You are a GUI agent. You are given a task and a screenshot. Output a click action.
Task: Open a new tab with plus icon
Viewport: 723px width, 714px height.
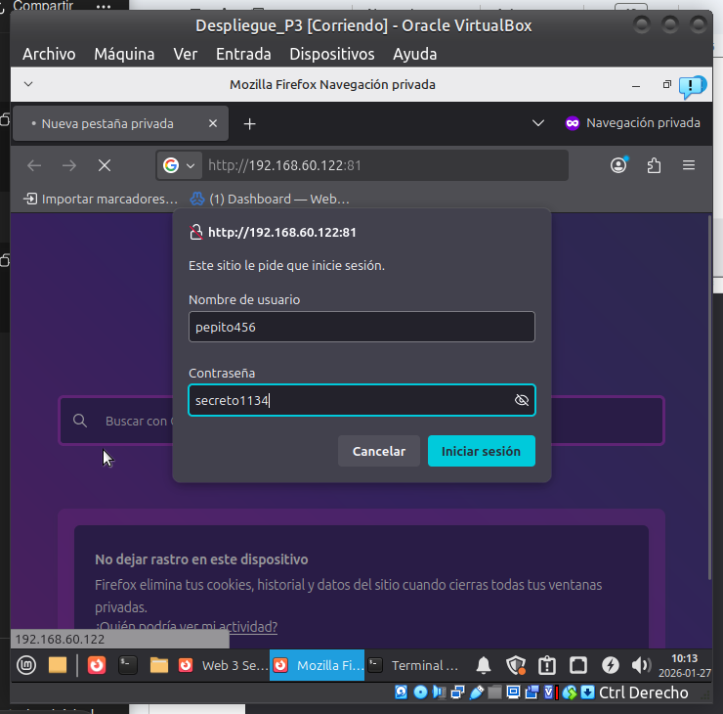click(249, 124)
